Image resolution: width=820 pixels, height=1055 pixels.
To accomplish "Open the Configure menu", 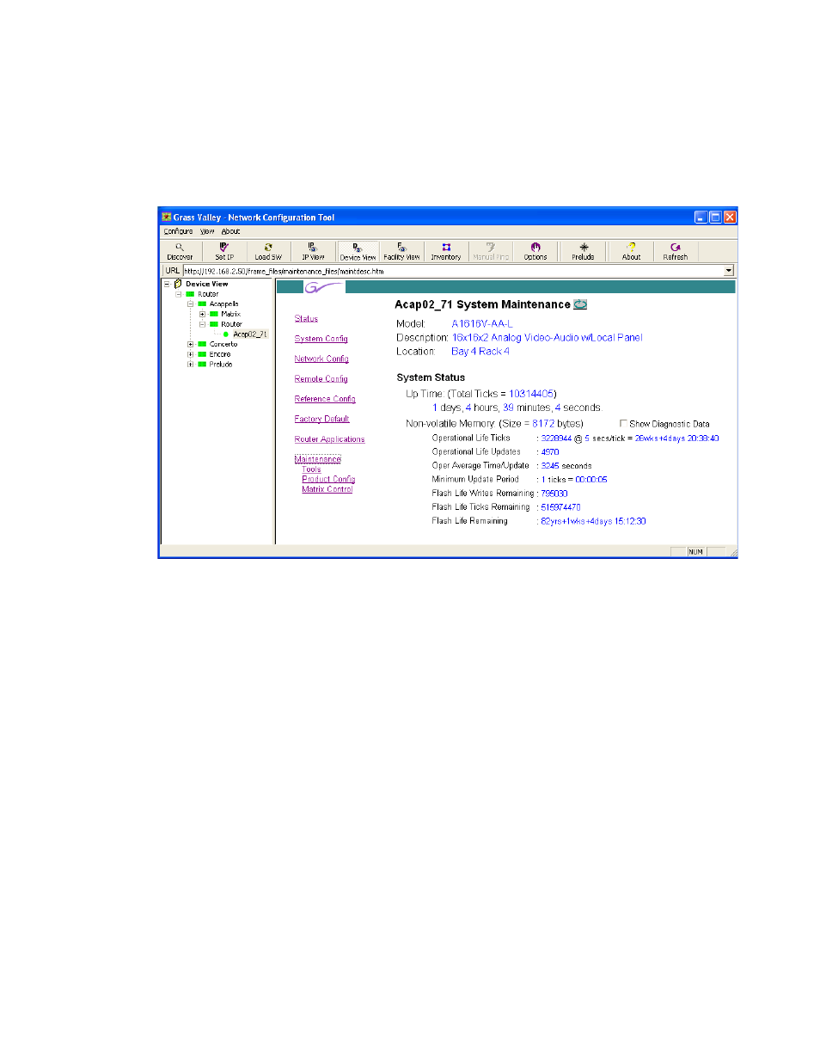I will click(178, 231).
